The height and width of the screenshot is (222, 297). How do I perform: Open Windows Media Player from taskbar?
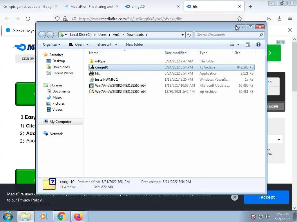[x=43, y=216]
